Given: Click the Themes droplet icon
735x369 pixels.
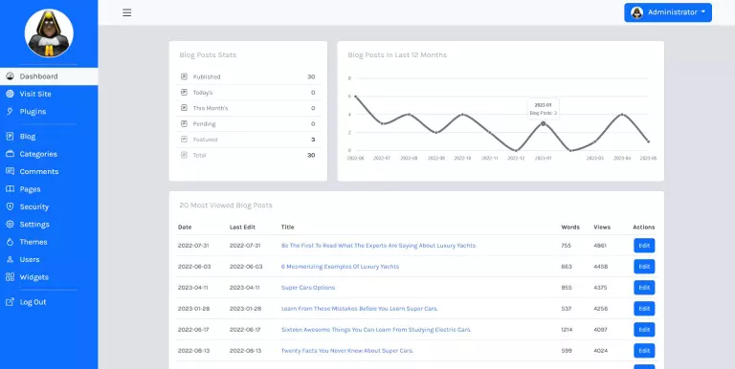Looking at the screenshot, I should [x=10, y=242].
